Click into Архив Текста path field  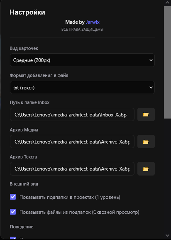click(x=72, y=169)
